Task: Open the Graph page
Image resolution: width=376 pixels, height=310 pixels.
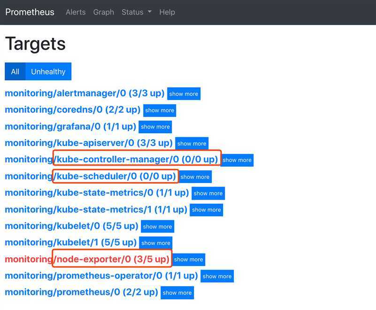Action: click(104, 12)
